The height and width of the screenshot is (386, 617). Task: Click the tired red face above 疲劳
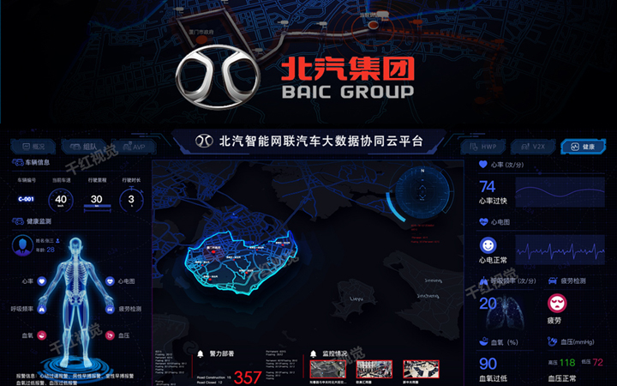(x=557, y=304)
